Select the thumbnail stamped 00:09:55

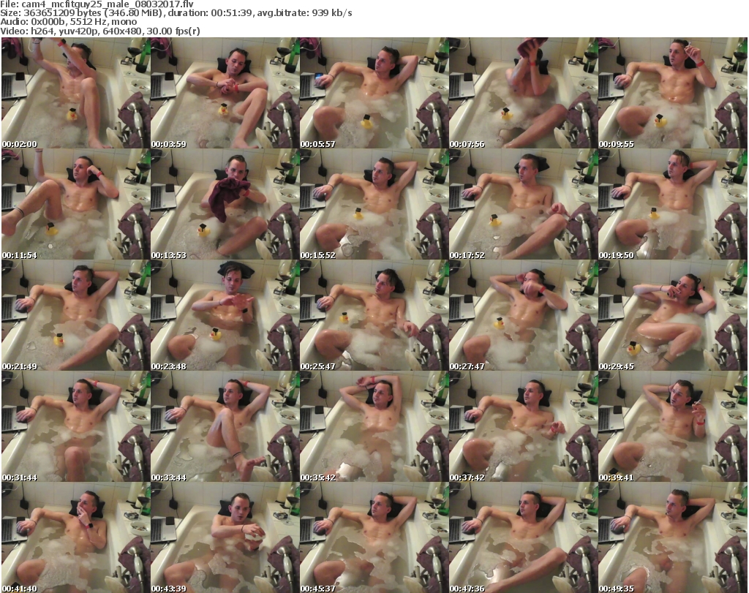(x=673, y=93)
